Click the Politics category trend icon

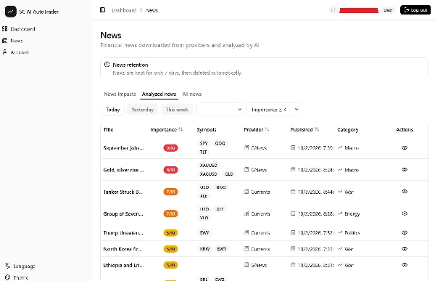[340, 232]
